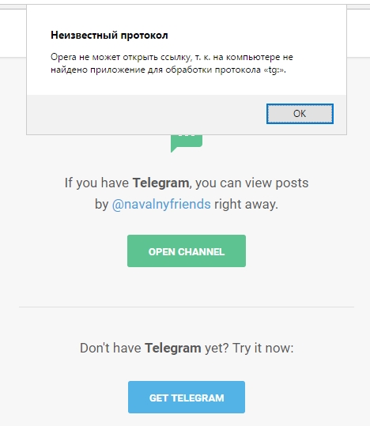This screenshot has height=426, width=370.
Task: Click the «tg:» protocol text in the dialog
Action: (274, 70)
